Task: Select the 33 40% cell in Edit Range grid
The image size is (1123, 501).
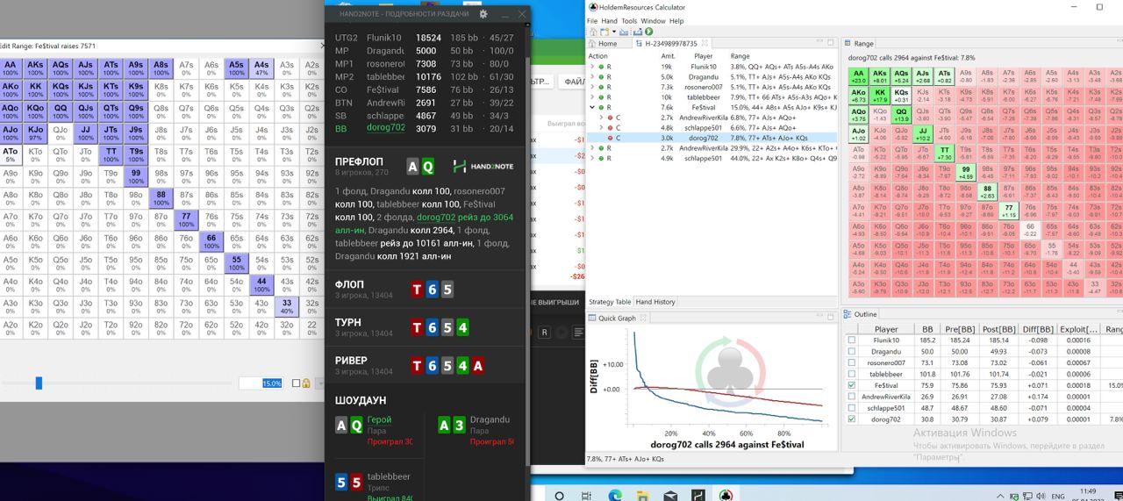Action: click(x=287, y=306)
